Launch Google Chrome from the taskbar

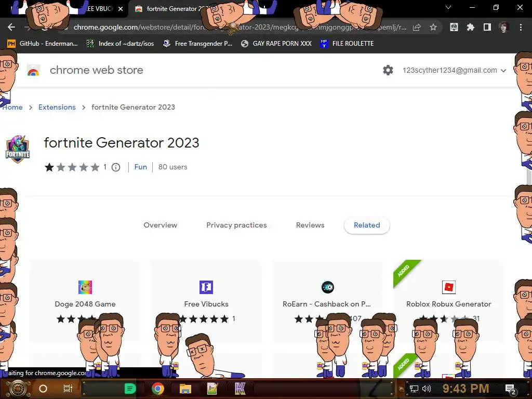point(158,389)
